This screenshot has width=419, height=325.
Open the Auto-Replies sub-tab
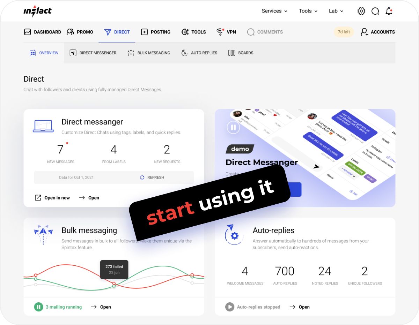click(x=199, y=53)
